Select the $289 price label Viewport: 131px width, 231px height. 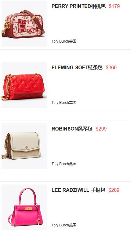pyautogui.click(x=114, y=190)
